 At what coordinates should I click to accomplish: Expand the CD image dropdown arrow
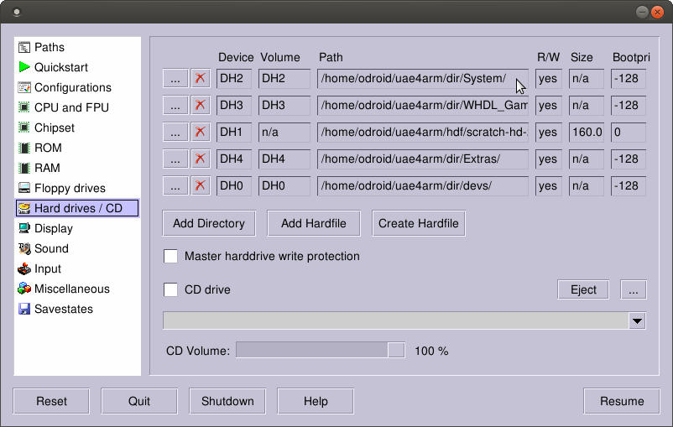[x=637, y=321]
